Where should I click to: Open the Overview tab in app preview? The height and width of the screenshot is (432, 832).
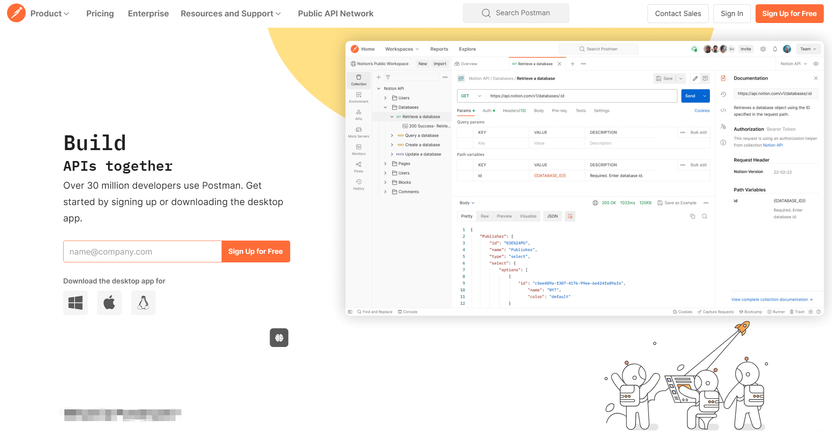click(466, 64)
